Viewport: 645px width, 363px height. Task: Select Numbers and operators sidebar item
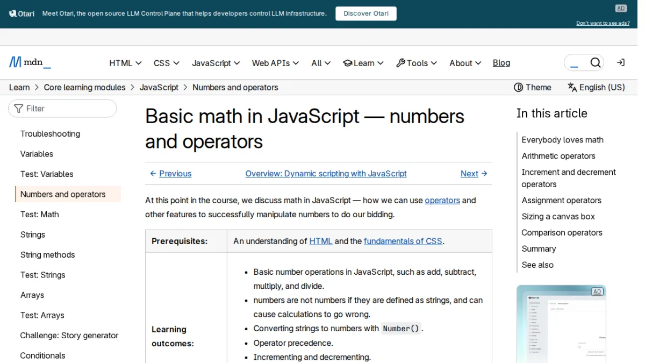coord(68,194)
